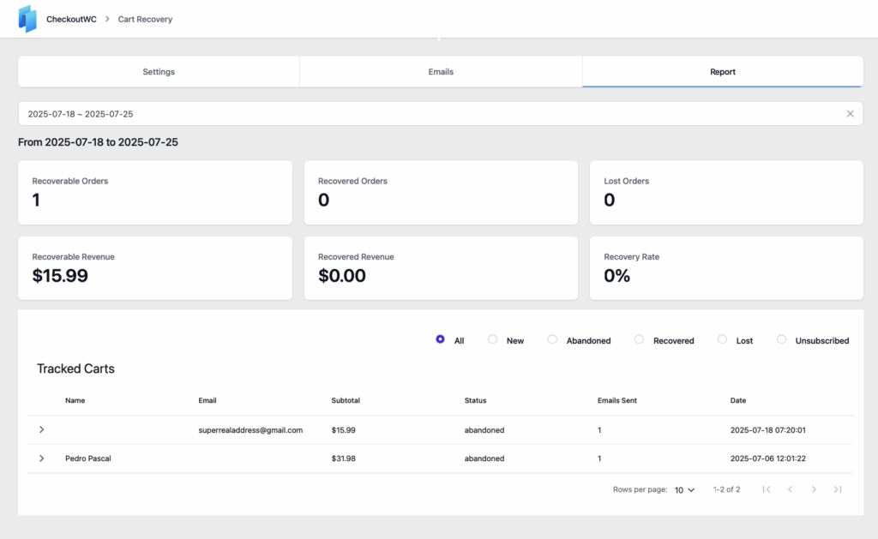The height and width of the screenshot is (539, 878).
Task: Click the Emails Sent column header
Action: (x=617, y=400)
